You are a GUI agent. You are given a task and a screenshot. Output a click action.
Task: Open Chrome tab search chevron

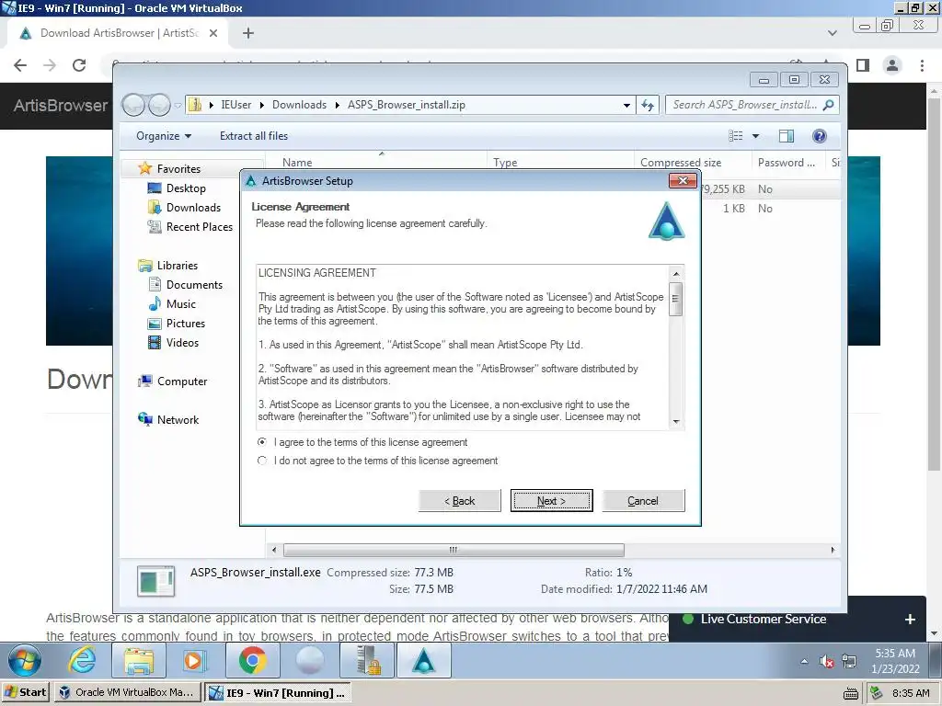point(832,33)
